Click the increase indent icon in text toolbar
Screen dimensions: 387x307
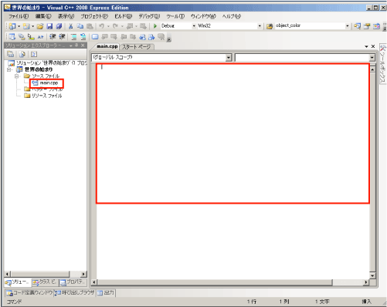(62, 37)
